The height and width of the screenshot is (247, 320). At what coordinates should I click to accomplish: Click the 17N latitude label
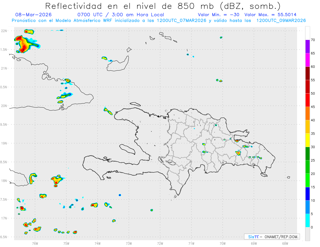point(4,218)
